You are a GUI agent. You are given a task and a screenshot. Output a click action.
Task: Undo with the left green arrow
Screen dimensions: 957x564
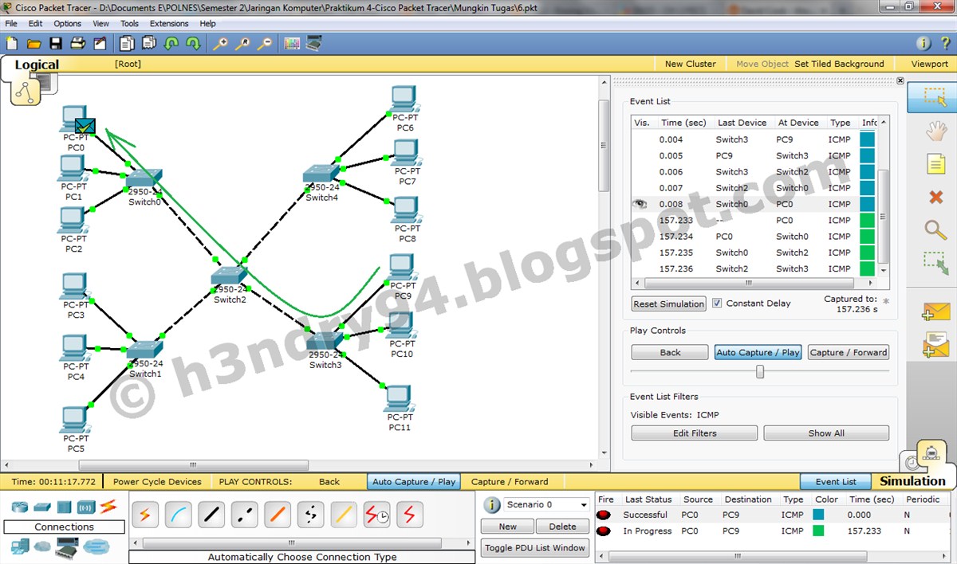coord(171,43)
